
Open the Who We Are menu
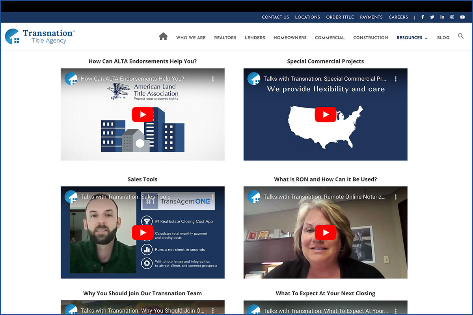(x=191, y=38)
